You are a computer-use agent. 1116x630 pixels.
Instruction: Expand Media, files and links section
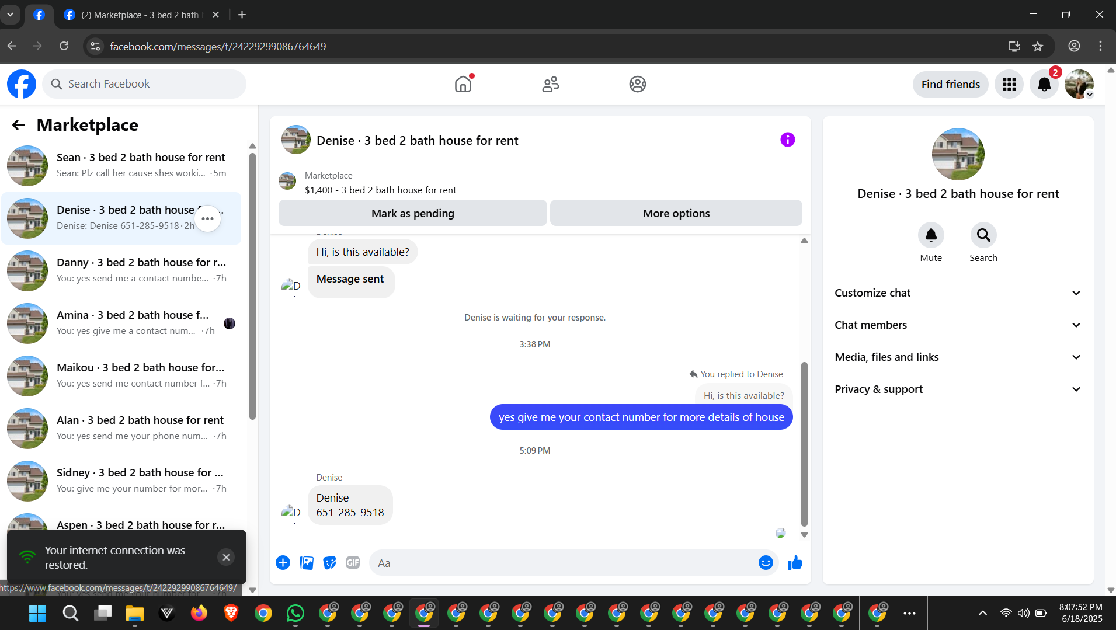958,357
